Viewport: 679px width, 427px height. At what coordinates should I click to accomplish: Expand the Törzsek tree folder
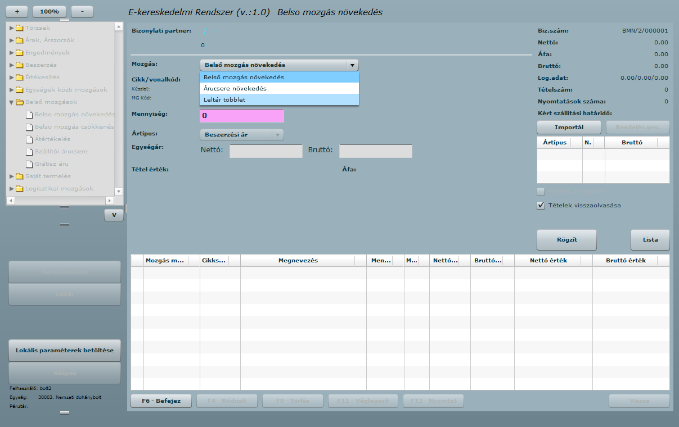pyautogui.click(x=12, y=28)
